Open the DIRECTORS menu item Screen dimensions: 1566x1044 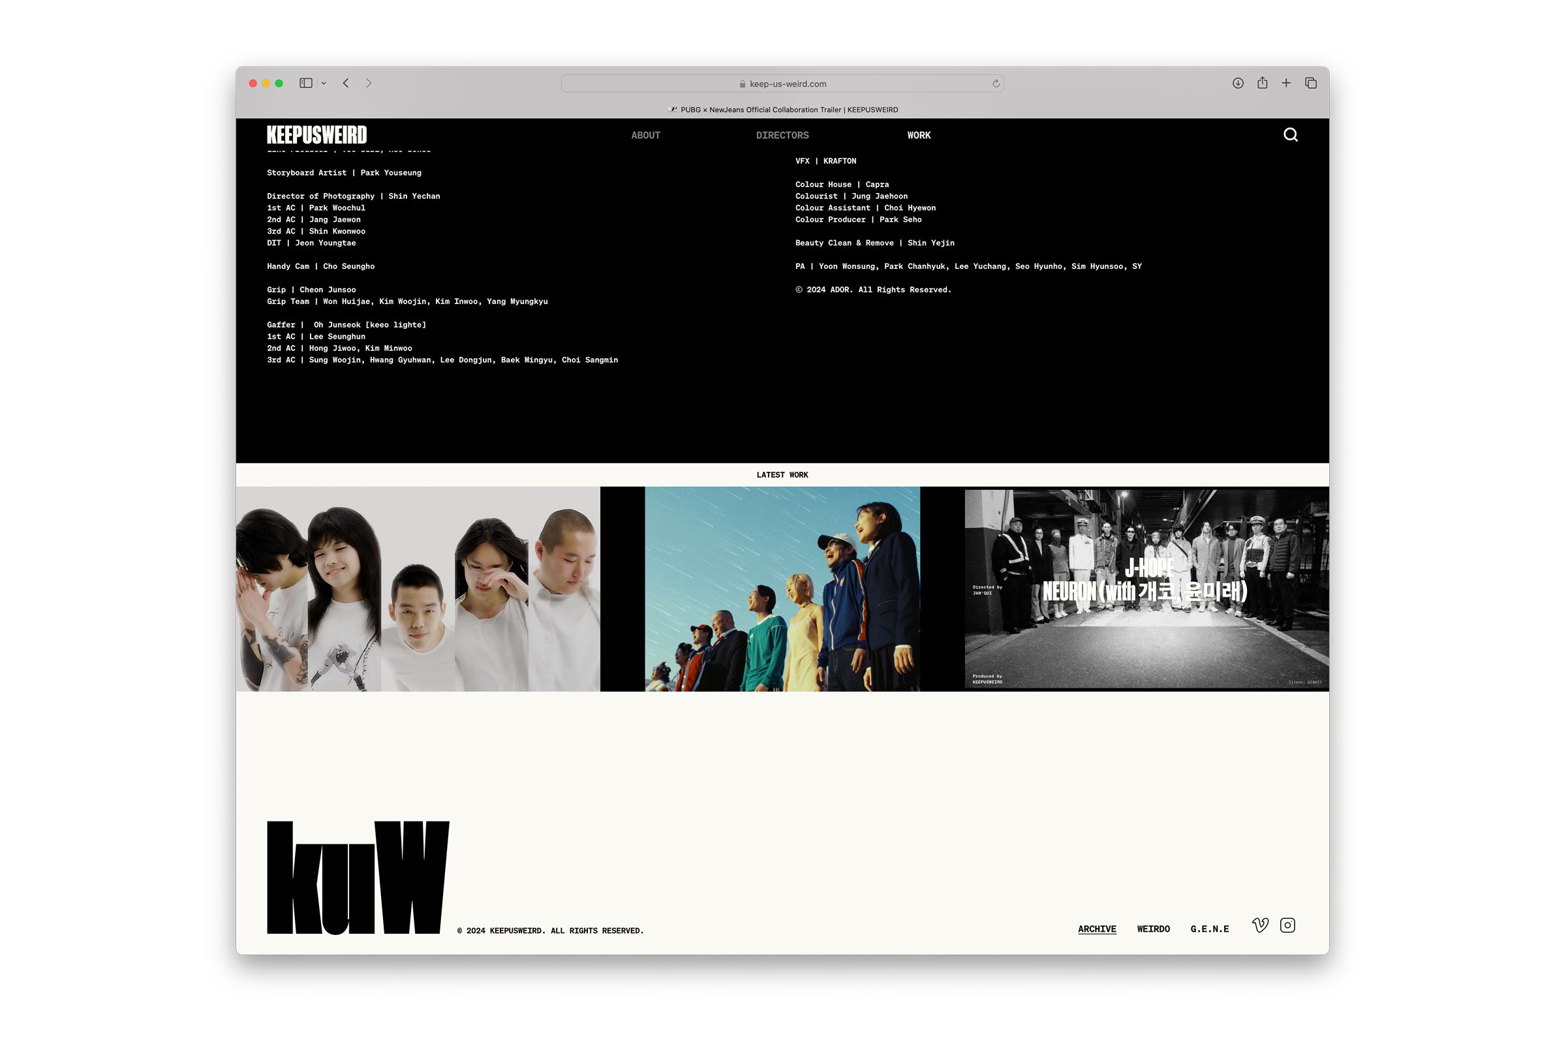click(x=782, y=135)
